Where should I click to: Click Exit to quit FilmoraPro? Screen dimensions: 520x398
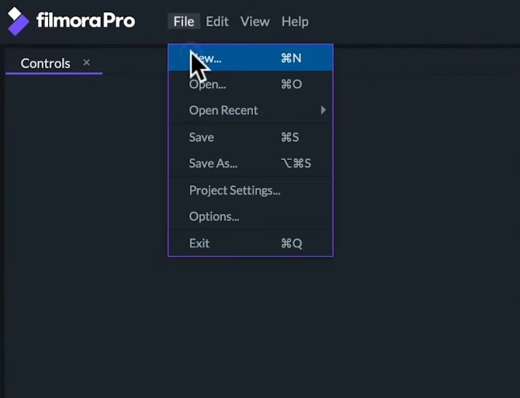199,244
